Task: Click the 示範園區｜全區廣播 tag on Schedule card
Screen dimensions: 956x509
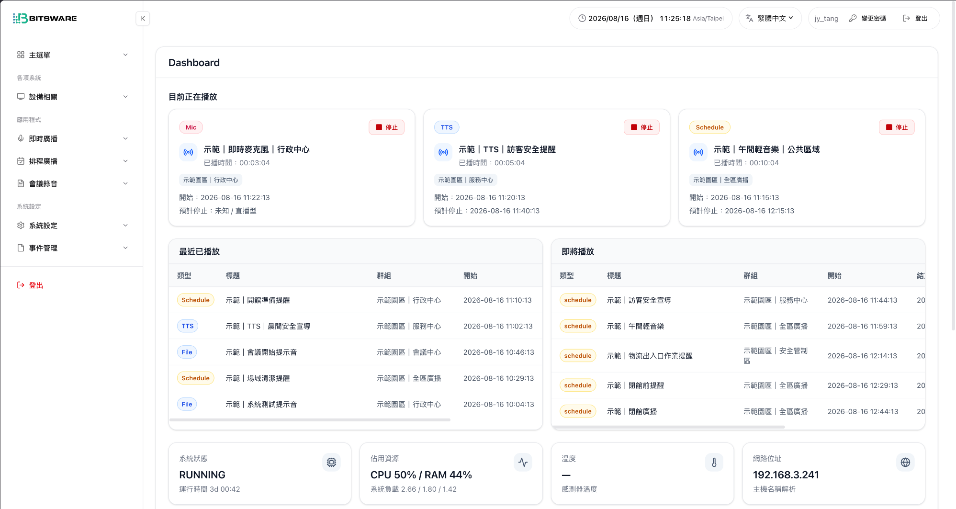Action: [721, 180]
